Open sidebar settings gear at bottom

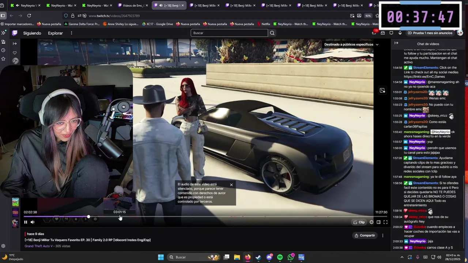click(3, 246)
